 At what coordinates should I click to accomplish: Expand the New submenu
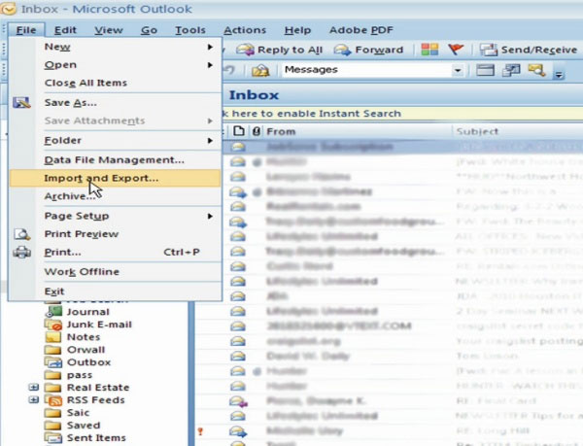pyautogui.click(x=116, y=47)
